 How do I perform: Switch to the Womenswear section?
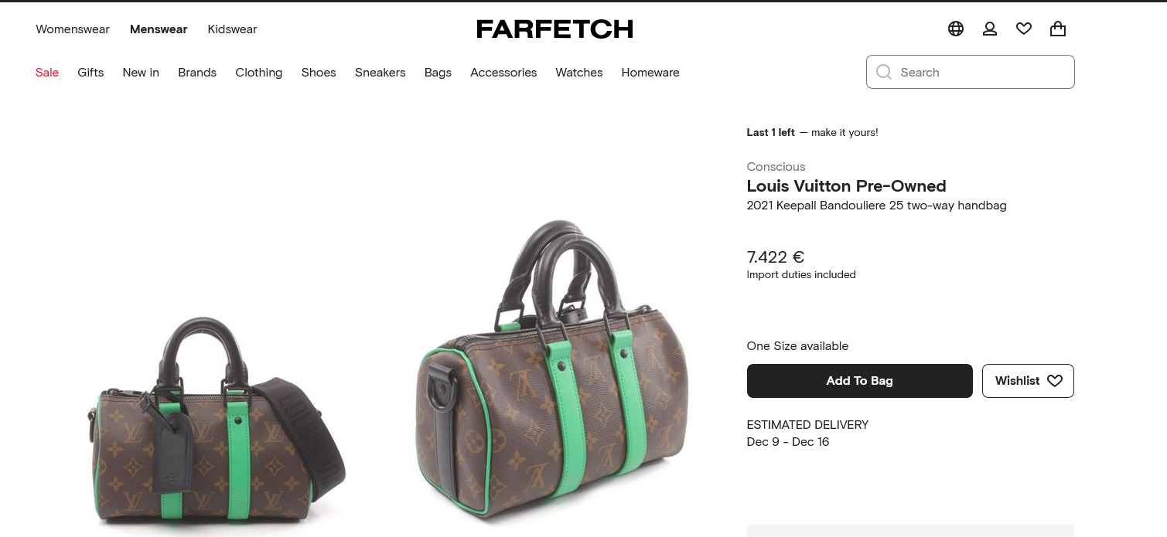pos(73,29)
